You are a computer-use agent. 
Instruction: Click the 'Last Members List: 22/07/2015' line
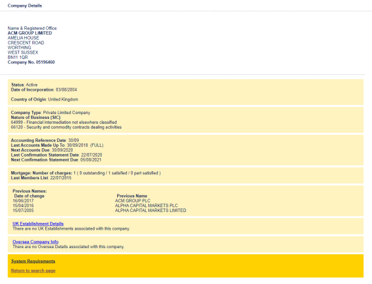click(x=41, y=178)
